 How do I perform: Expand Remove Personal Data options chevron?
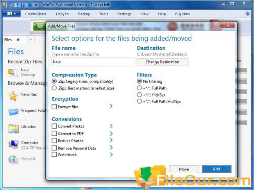[x=111, y=147]
